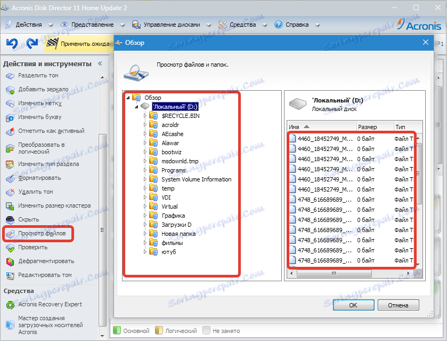Screen dimensions: 447x341
Task: Click the Справка help question mark icon
Action: point(278,25)
